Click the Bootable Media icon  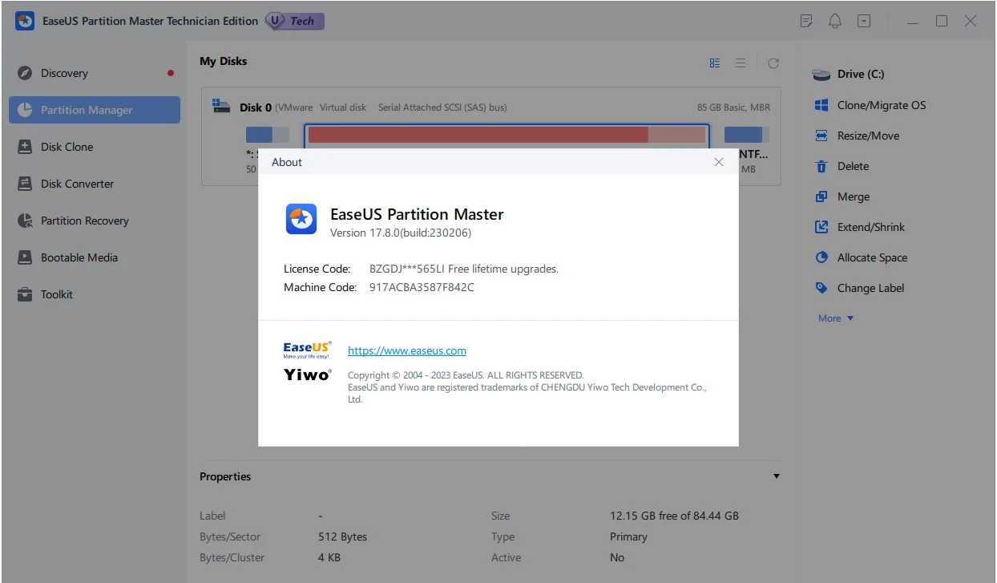point(25,257)
